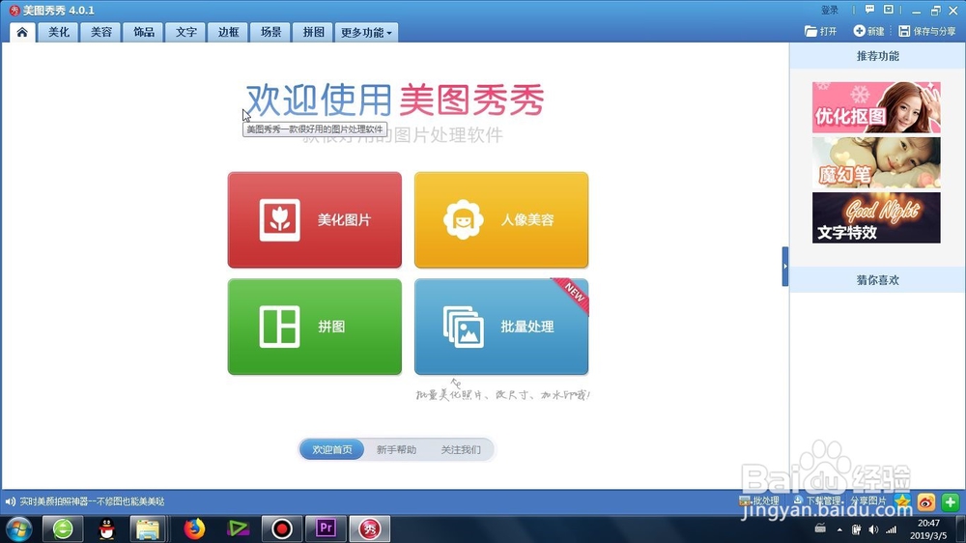Open 下载管理 in the status bar
The height and width of the screenshot is (543, 966).
pos(817,500)
